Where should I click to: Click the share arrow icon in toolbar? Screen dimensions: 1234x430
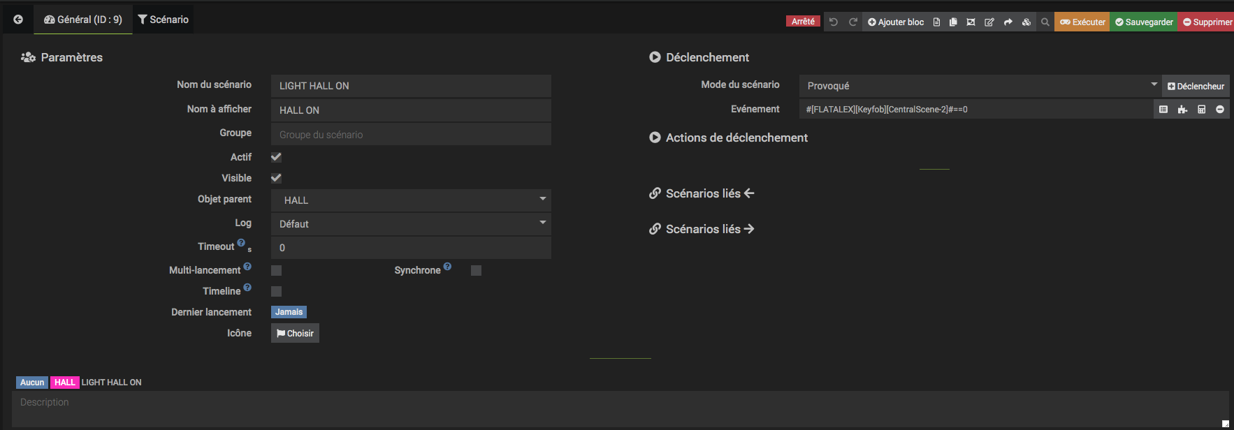click(x=1008, y=22)
